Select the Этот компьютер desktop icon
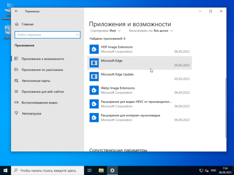Image resolution: width=234 pixels, height=175 pixels. 7,12
